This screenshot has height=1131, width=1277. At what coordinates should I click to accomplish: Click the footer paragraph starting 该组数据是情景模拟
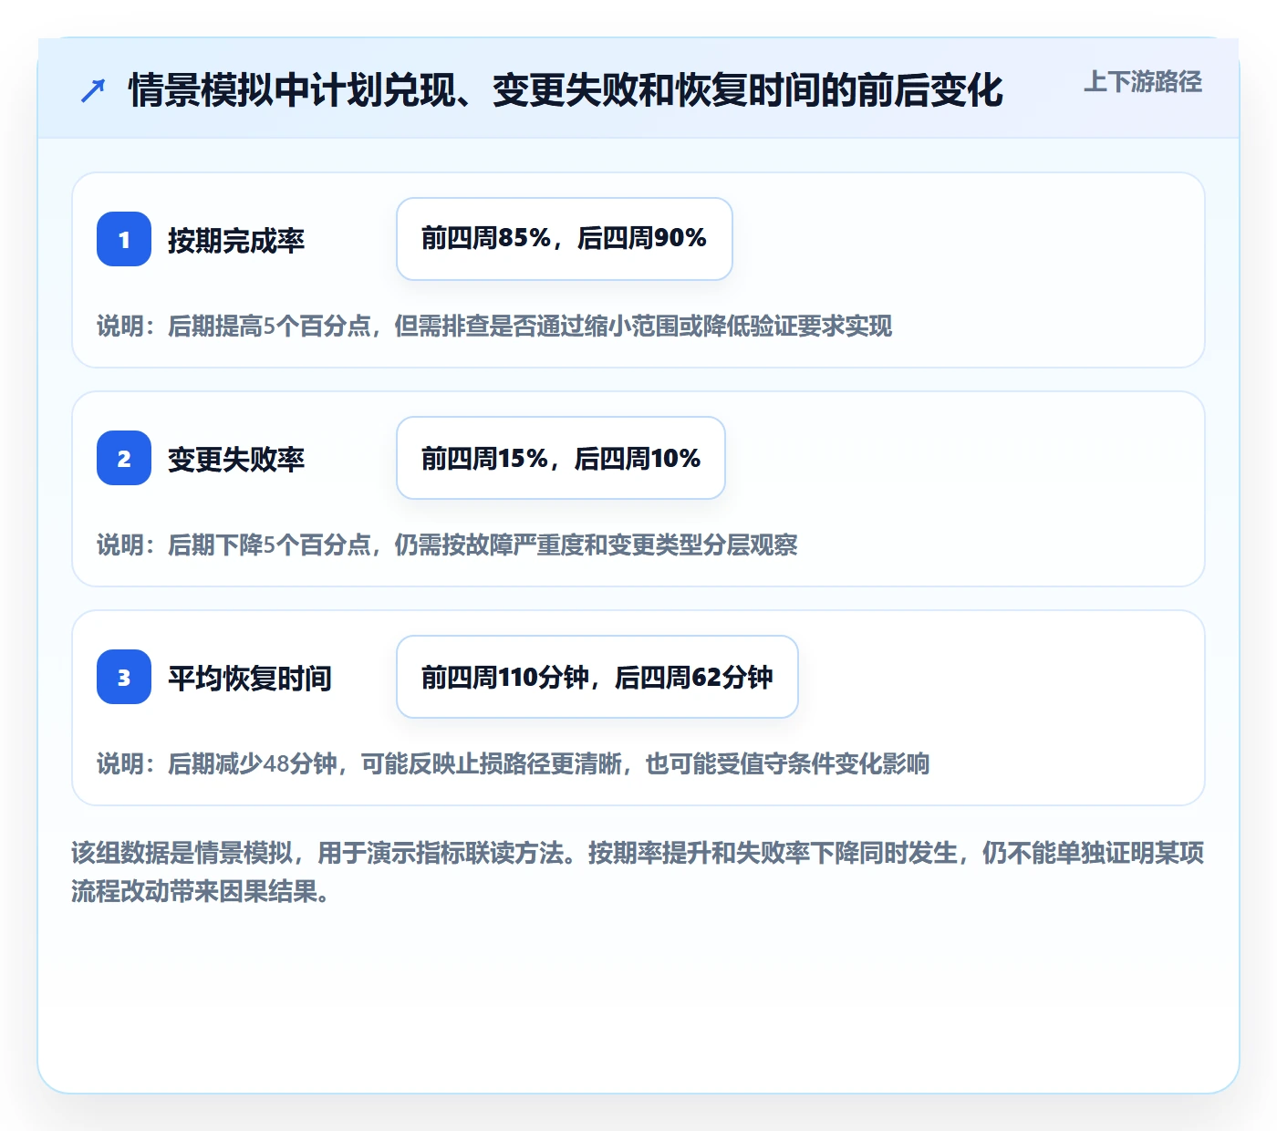pyautogui.click(x=638, y=872)
